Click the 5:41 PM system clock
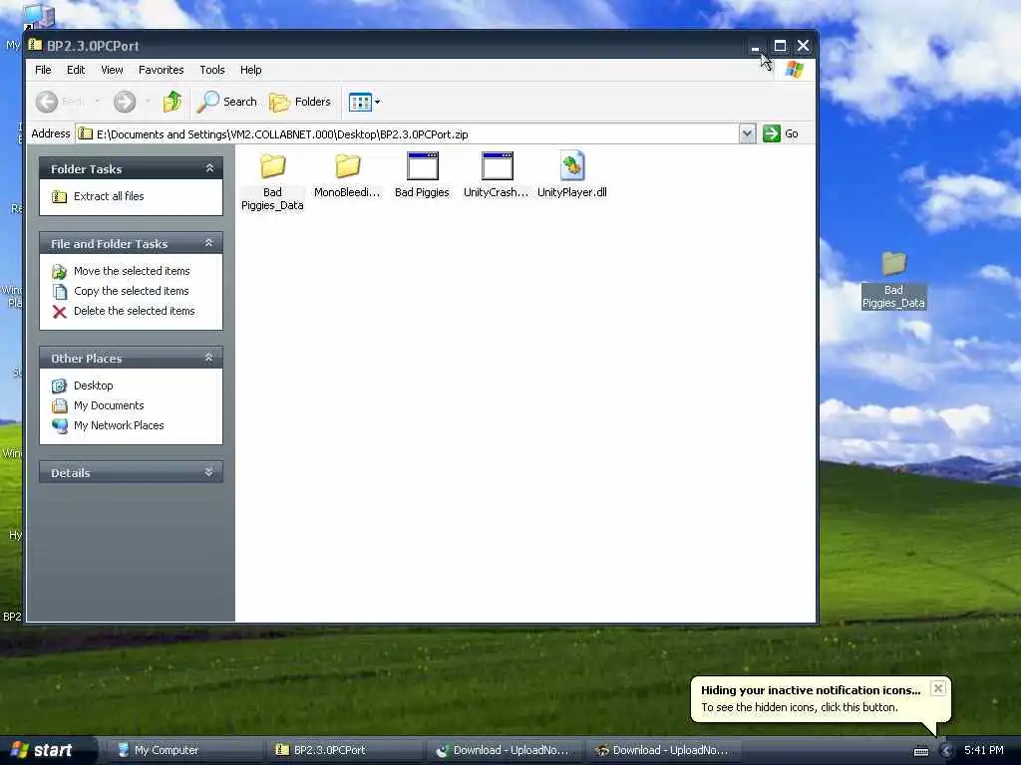This screenshot has height=765, width=1021. point(984,750)
